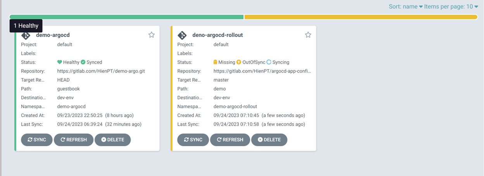Image resolution: width=484 pixels, height=176 pixels.
Task: Delete the deno-argocd-rollout application
Action: (269, 140)
